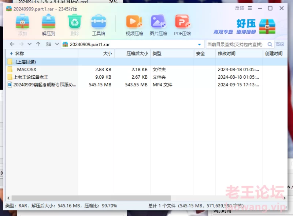Image resolution: width=293 pixels, height=216 pixels.
Task: Click the address bar showing 20240909.part1.rar
Action: (x=133, y=44)
